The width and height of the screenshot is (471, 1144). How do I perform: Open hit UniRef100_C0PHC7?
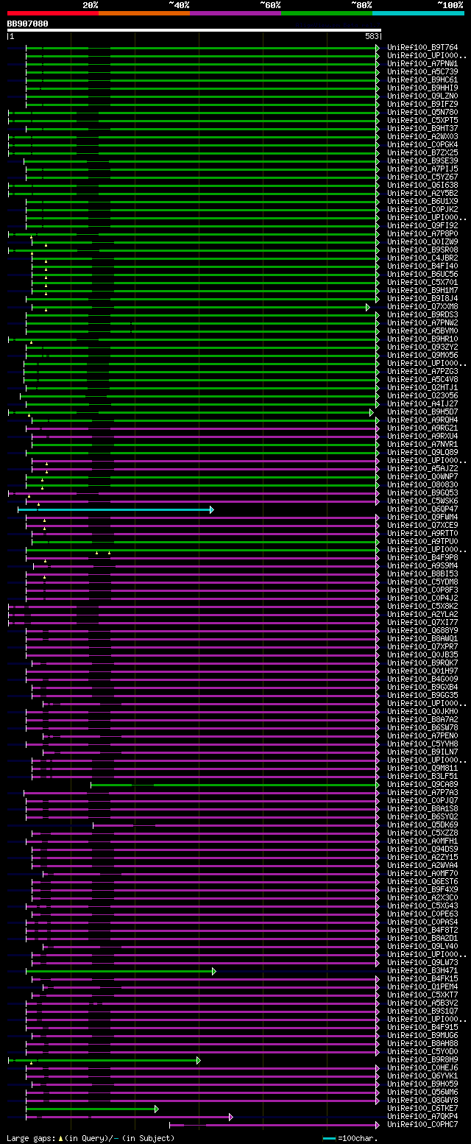pyautogui.click(x=422, y=1125)
